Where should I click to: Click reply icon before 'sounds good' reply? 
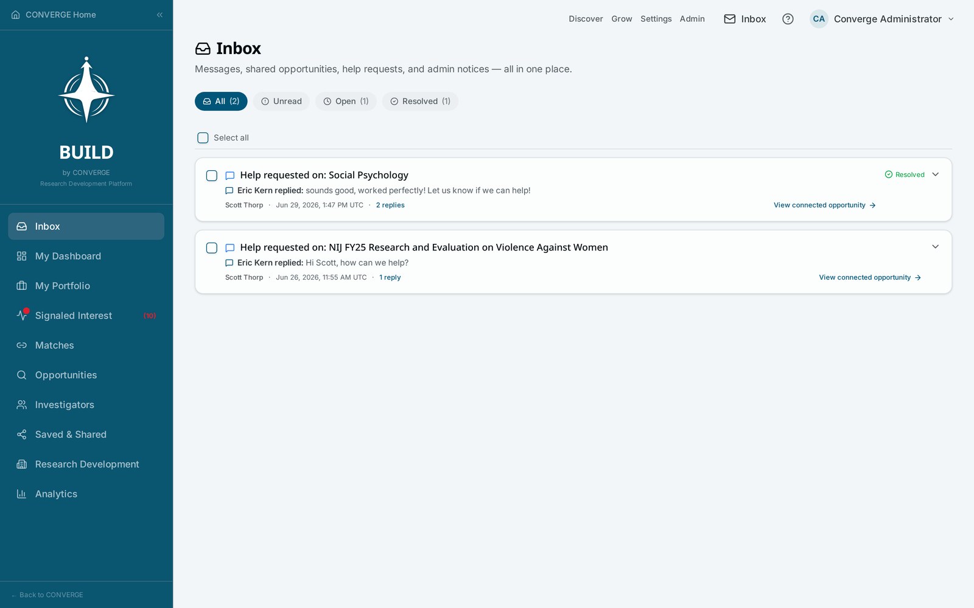229,191
